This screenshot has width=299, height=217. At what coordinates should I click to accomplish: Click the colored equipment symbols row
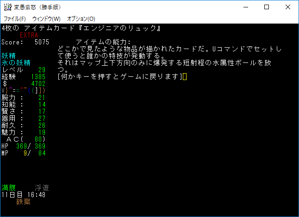pos(23,90)
